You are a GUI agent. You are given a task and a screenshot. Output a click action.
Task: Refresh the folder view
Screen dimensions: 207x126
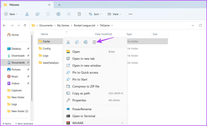(200, 26)
